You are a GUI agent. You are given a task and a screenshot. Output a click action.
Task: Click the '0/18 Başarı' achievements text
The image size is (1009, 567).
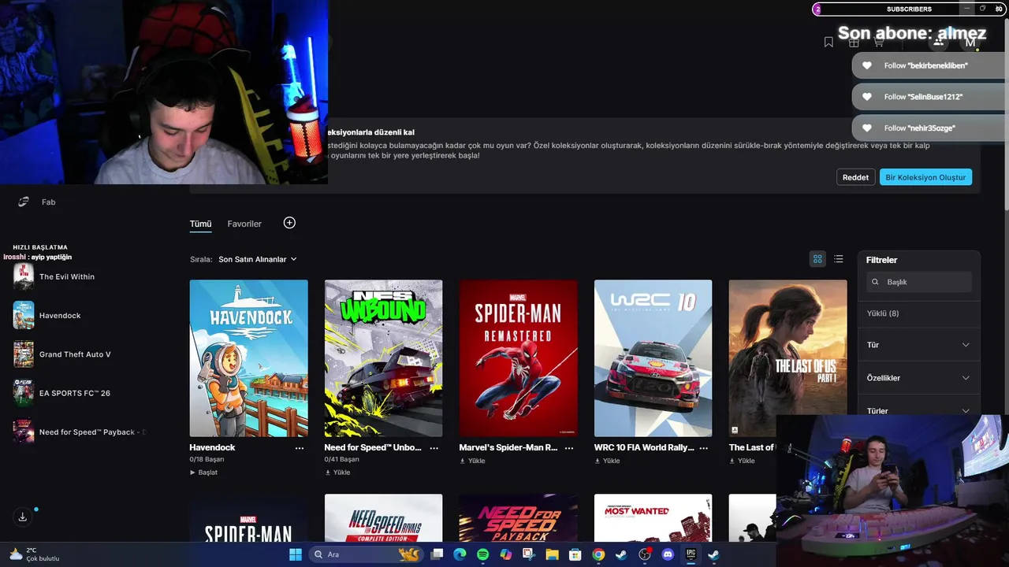(x=207, y=459)
